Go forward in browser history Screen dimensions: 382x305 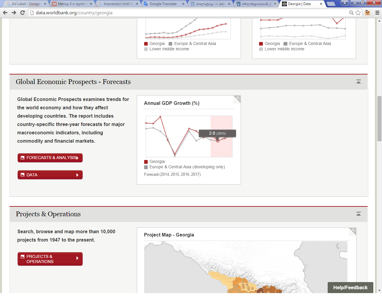14,13
